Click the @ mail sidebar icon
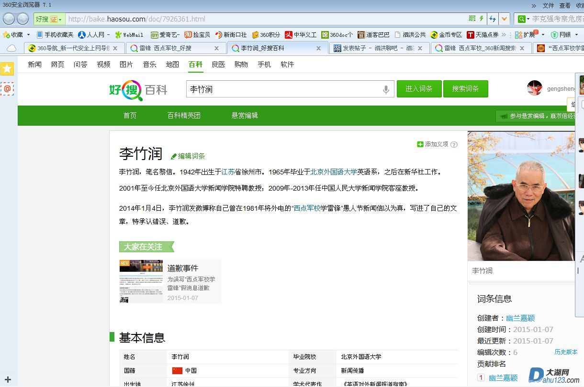 pyautogui.click(x=7, y=88)
